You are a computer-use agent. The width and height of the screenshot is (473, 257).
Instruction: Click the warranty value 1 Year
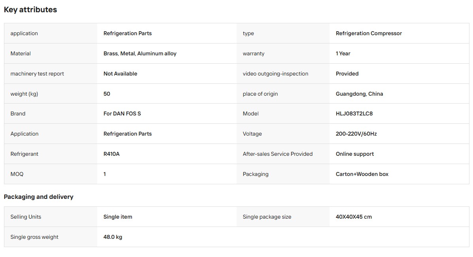(343, 53)
